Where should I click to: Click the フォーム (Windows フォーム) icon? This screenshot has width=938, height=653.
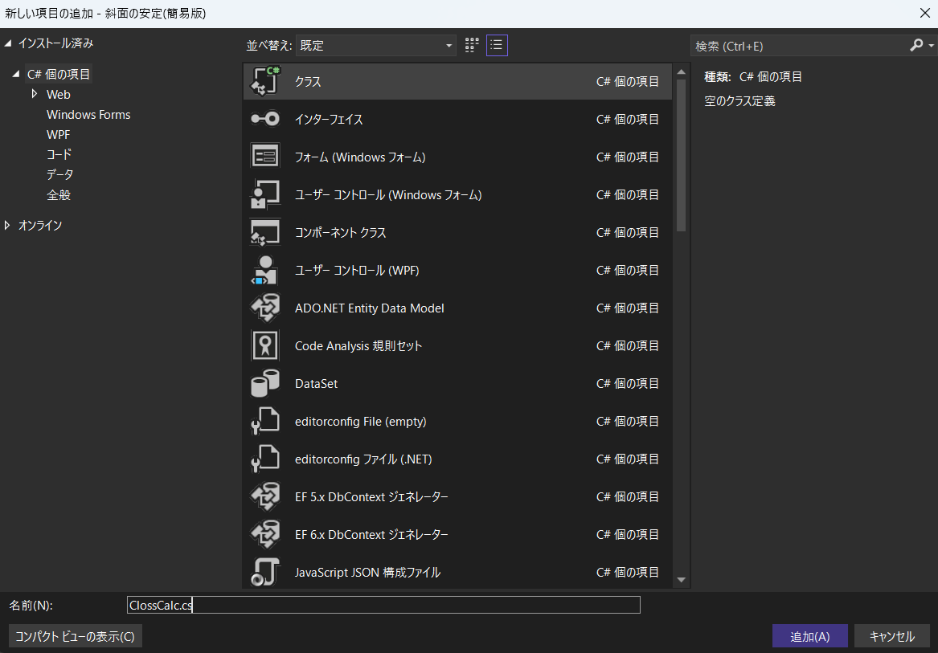(x=265, y=157)
